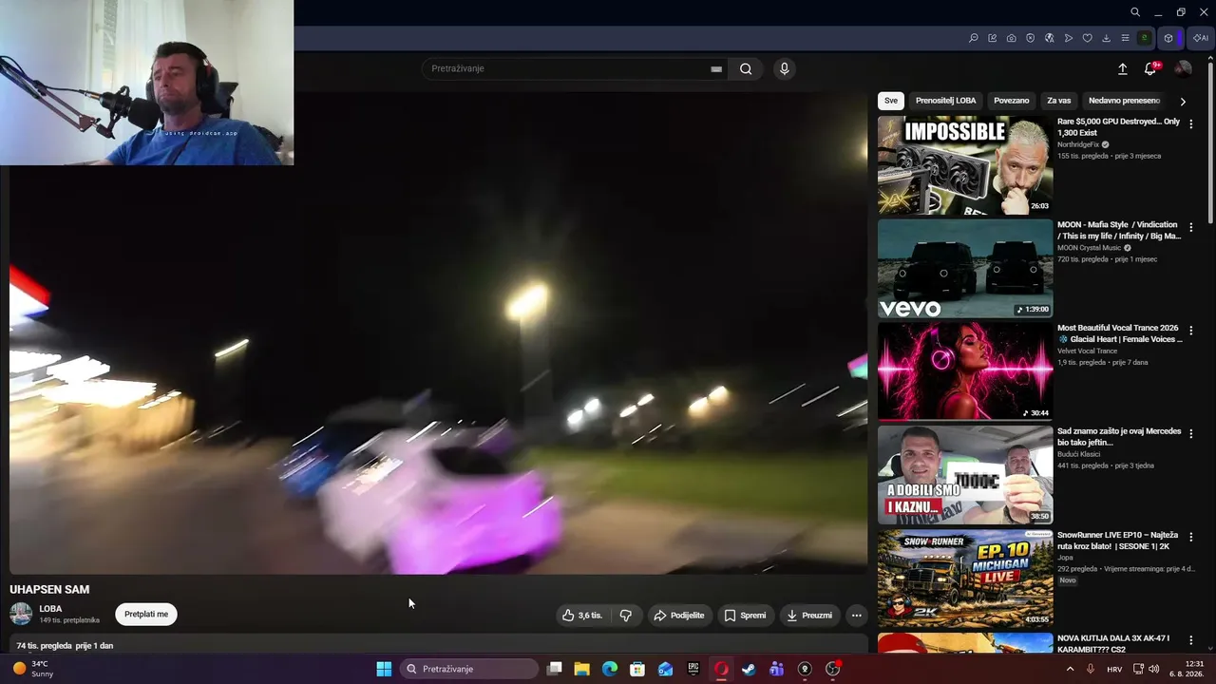
Task: Open more actions menu below the video
Action: tap(856, 615)
